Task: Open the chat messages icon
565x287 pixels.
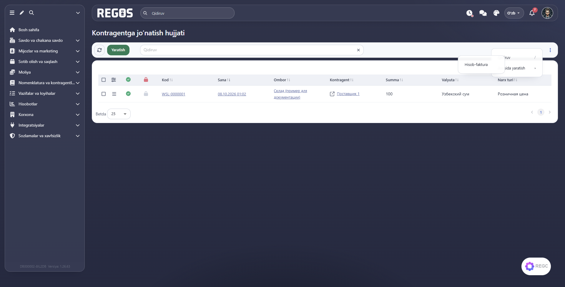Action: pos(483,13)
